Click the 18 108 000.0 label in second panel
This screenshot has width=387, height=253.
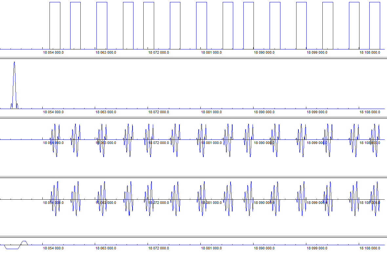coord(370,112)
